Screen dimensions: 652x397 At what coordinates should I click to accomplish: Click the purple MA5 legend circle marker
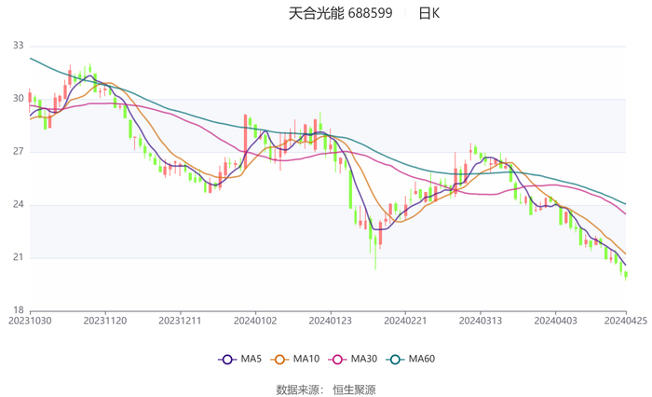[x=226, y=359]
